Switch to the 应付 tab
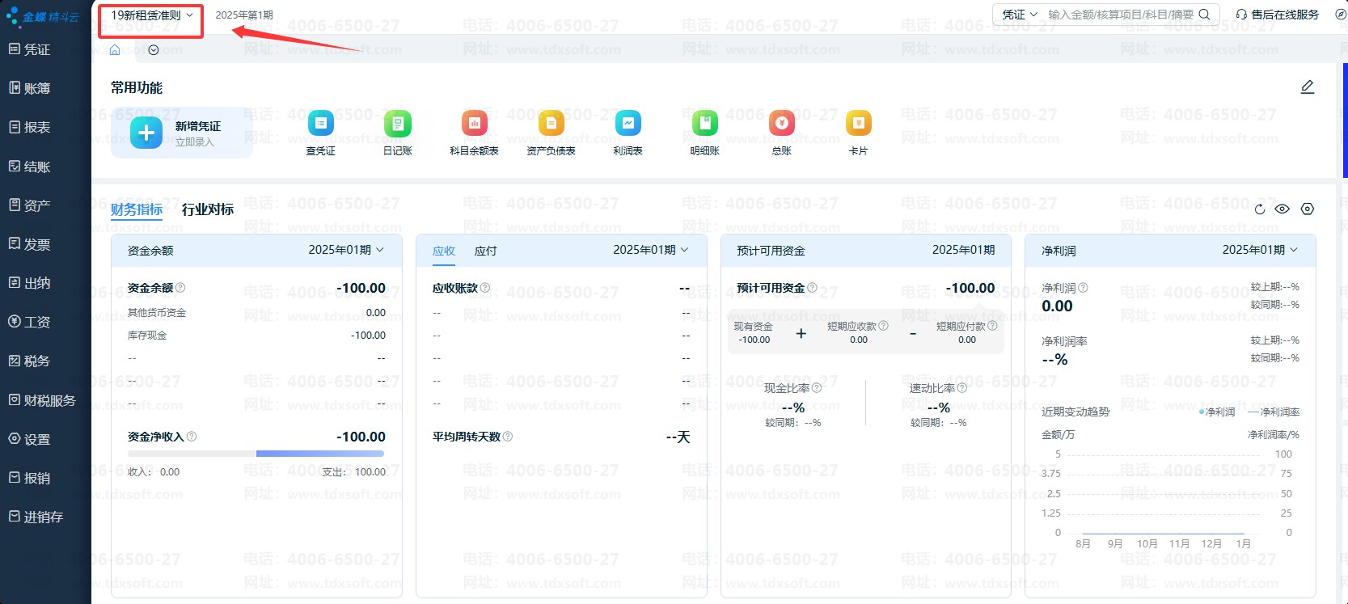The image size is (1348, 604). pyautogui.click(x=485, y=251)
